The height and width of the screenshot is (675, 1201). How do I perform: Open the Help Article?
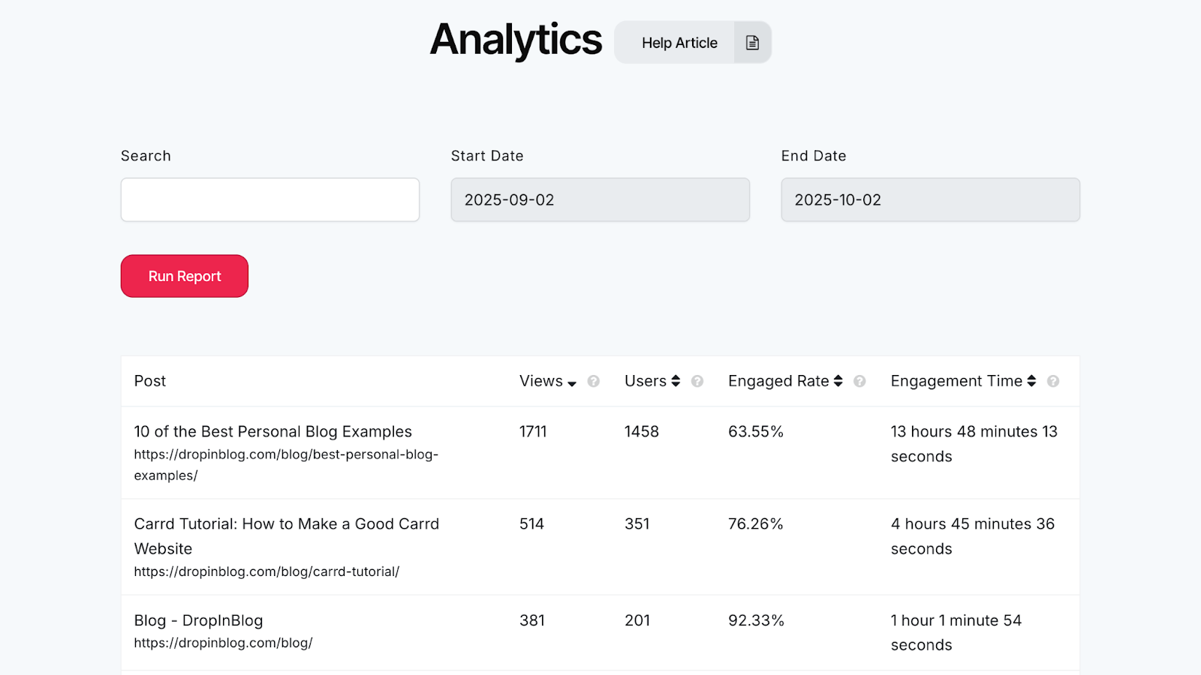click(x=679, y=43)
